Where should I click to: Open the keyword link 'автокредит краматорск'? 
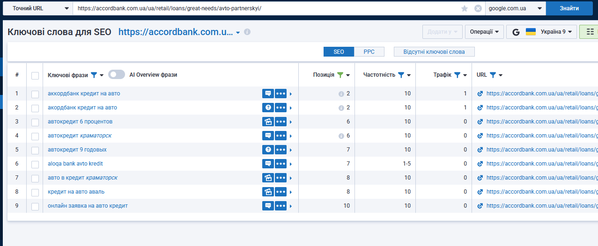[x=80, y=136]
